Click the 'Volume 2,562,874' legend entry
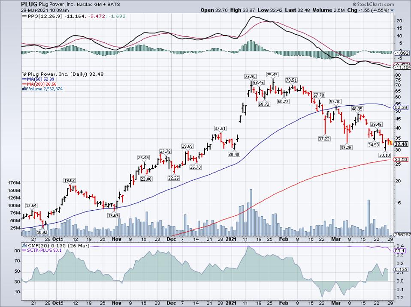This screenshot has height=307, width=411. click(45, 89)
